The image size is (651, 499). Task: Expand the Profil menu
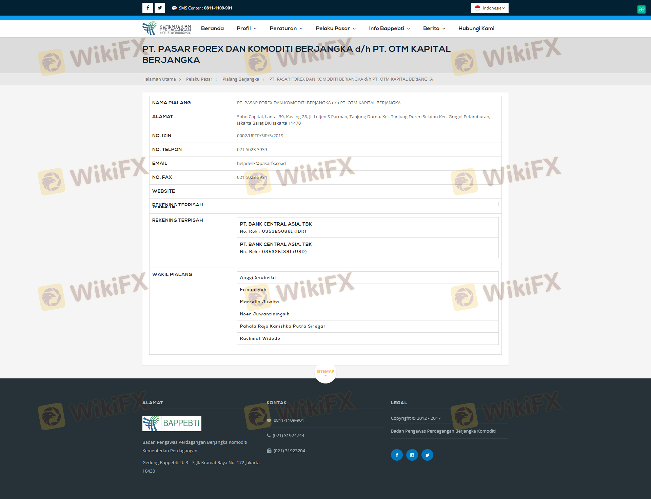click(x=246, y=28)
